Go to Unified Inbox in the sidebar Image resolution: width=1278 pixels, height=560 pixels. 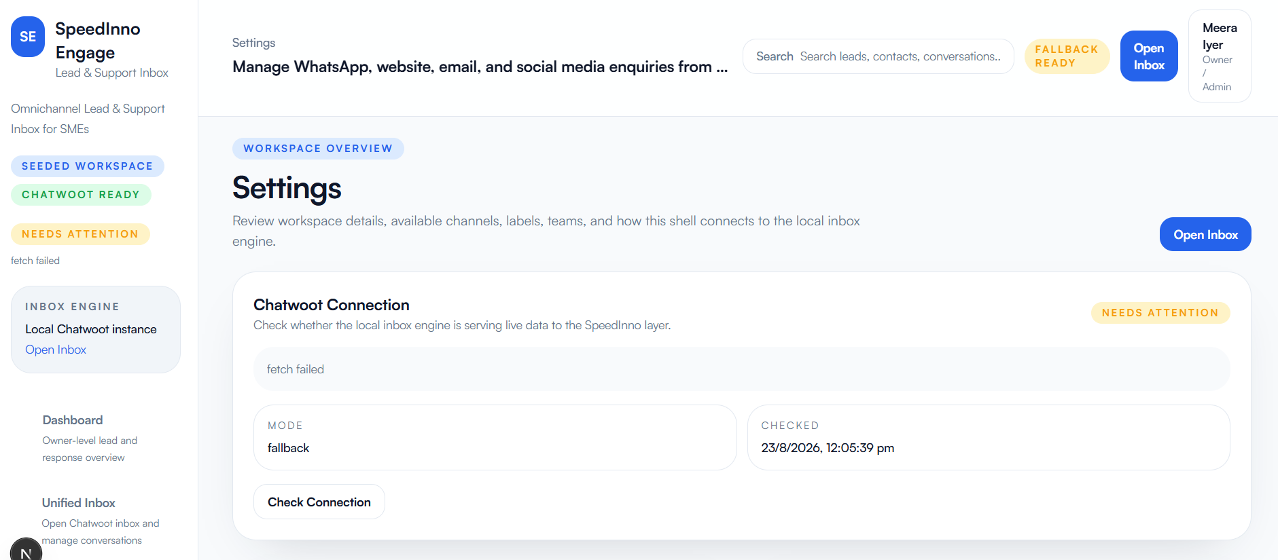pyautogui.click(x=95, y=521)
